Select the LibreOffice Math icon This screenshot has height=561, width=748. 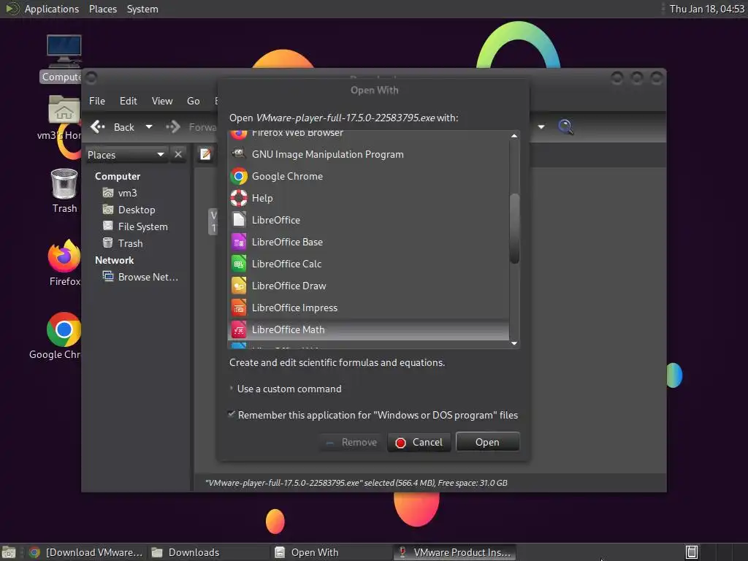(239, 329)
